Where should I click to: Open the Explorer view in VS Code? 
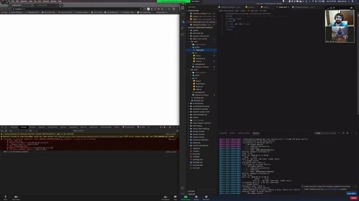(182, 8)
